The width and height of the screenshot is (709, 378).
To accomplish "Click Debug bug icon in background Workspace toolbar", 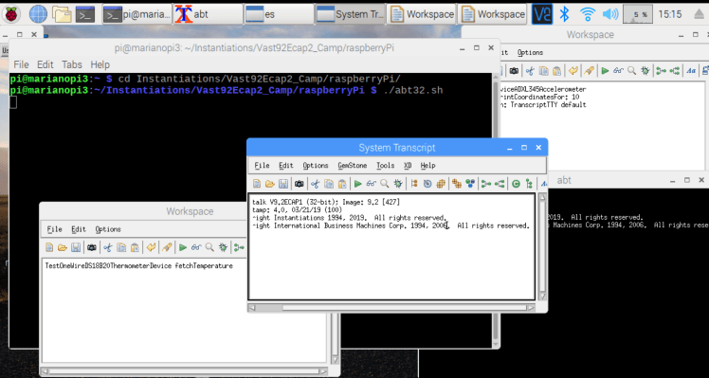I will 645,70.
